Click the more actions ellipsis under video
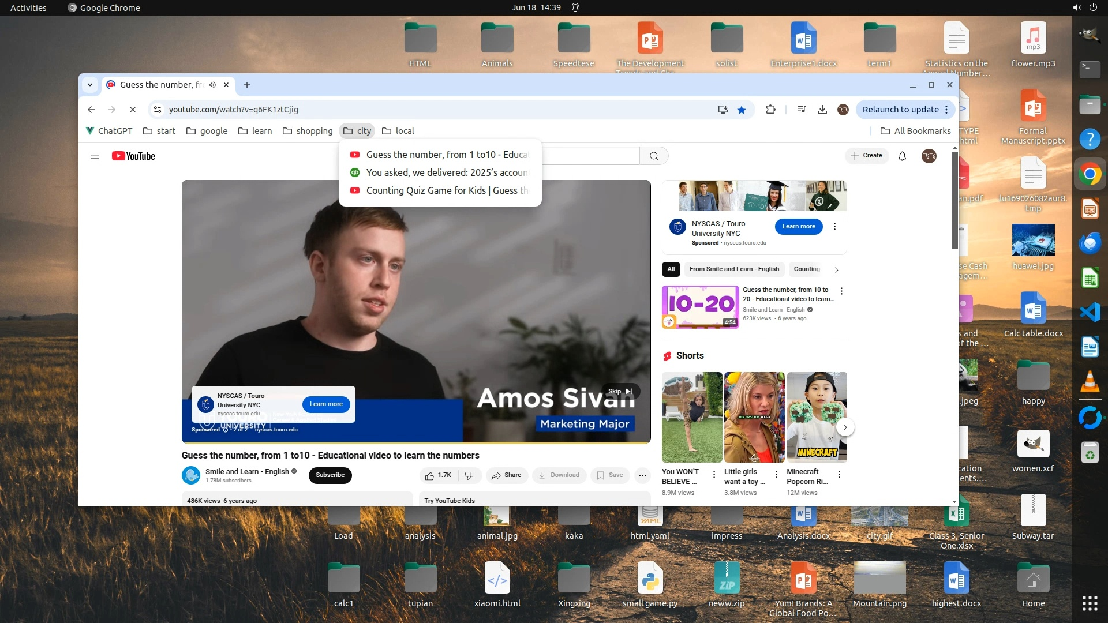The image size is (1108, 623). pyautogui.click(x=642, y=475)
